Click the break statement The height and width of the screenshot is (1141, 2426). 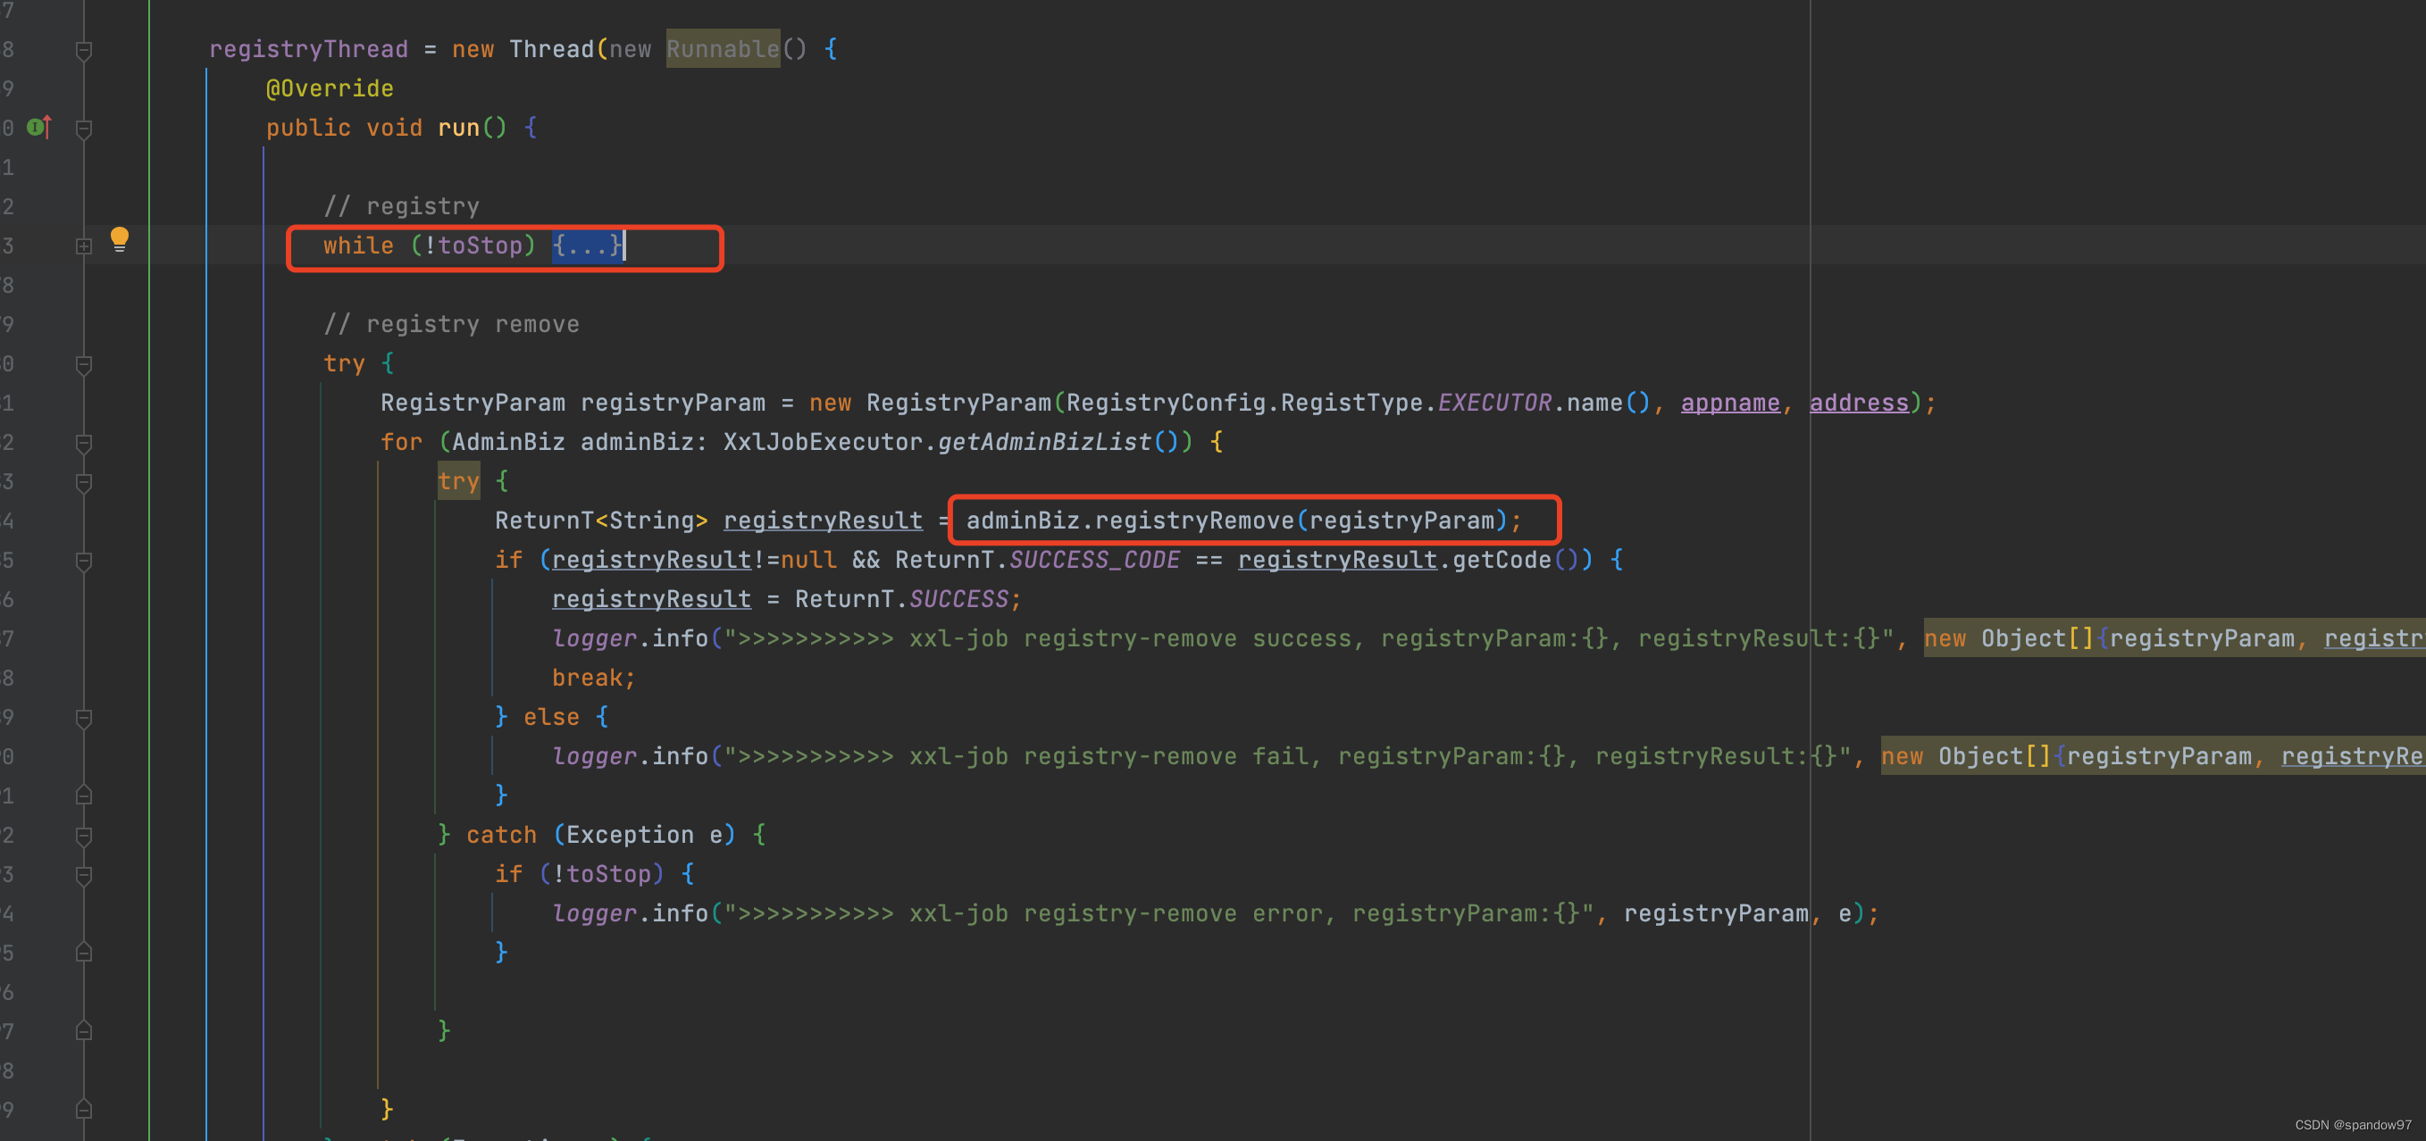(587, 678)
